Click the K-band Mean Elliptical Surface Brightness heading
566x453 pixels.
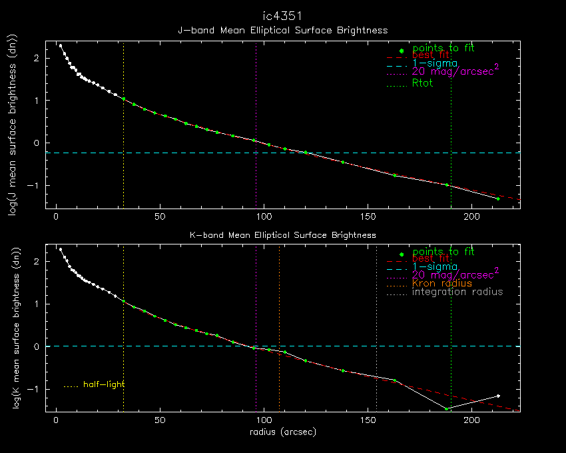pos(282,234)
